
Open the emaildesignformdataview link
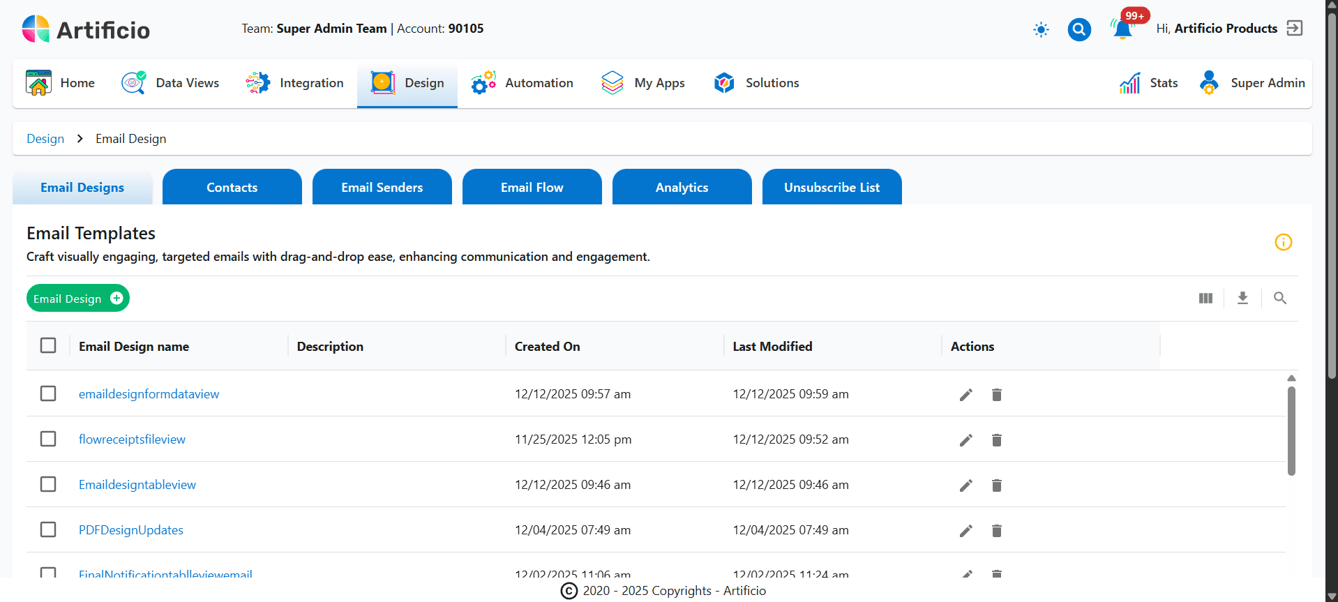(x=149, y=394)
